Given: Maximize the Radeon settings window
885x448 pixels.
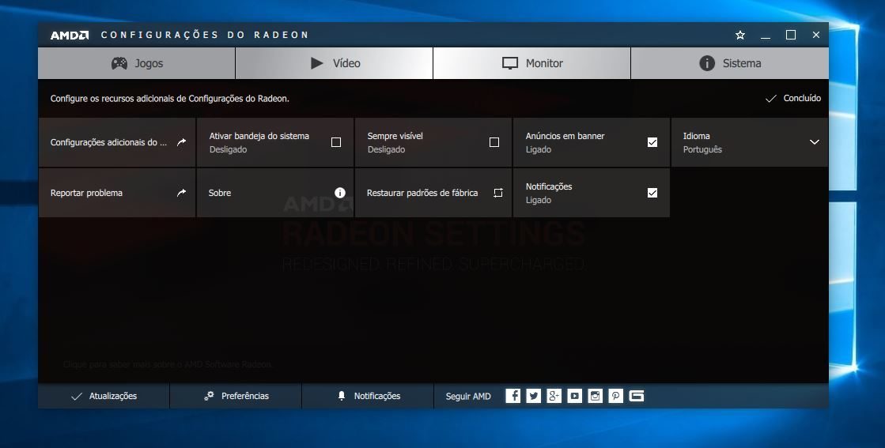Looking at the screenshot, I should click(x=791, y=35).
